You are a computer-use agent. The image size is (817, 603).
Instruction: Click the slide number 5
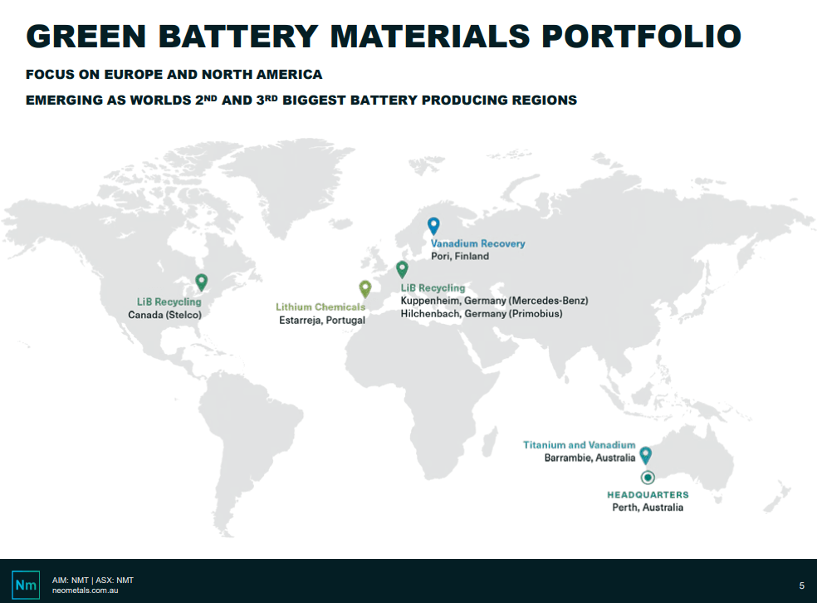(801, 586)
